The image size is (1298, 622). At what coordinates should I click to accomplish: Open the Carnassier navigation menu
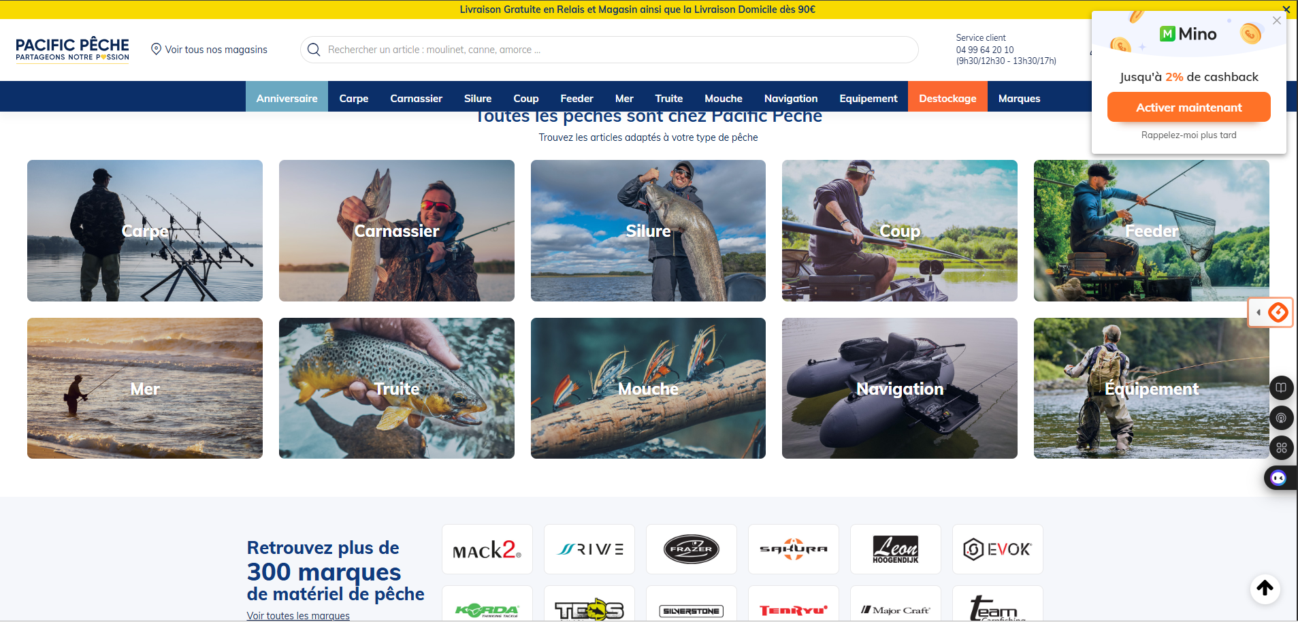click(x=416, y=98)
